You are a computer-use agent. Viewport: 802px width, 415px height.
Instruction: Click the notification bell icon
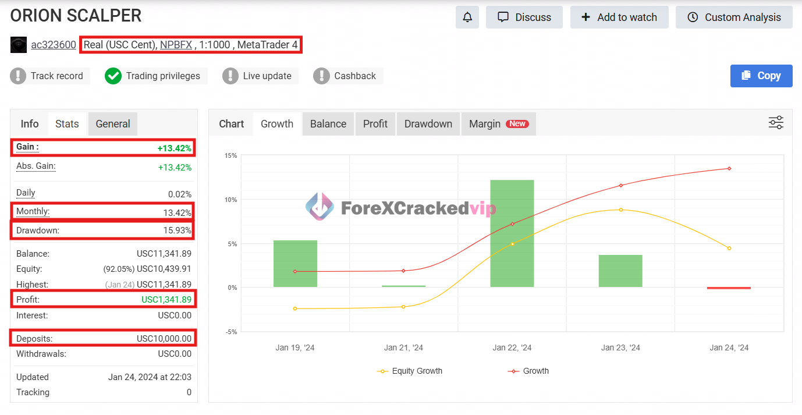[x=467, y=17]
